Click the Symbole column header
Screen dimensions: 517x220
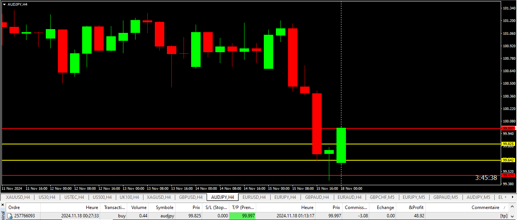coord(164,208)
